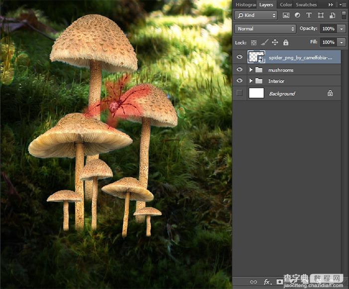Lock transparent pixels icon
The image size is (349, 289).
tap(254, 42)
